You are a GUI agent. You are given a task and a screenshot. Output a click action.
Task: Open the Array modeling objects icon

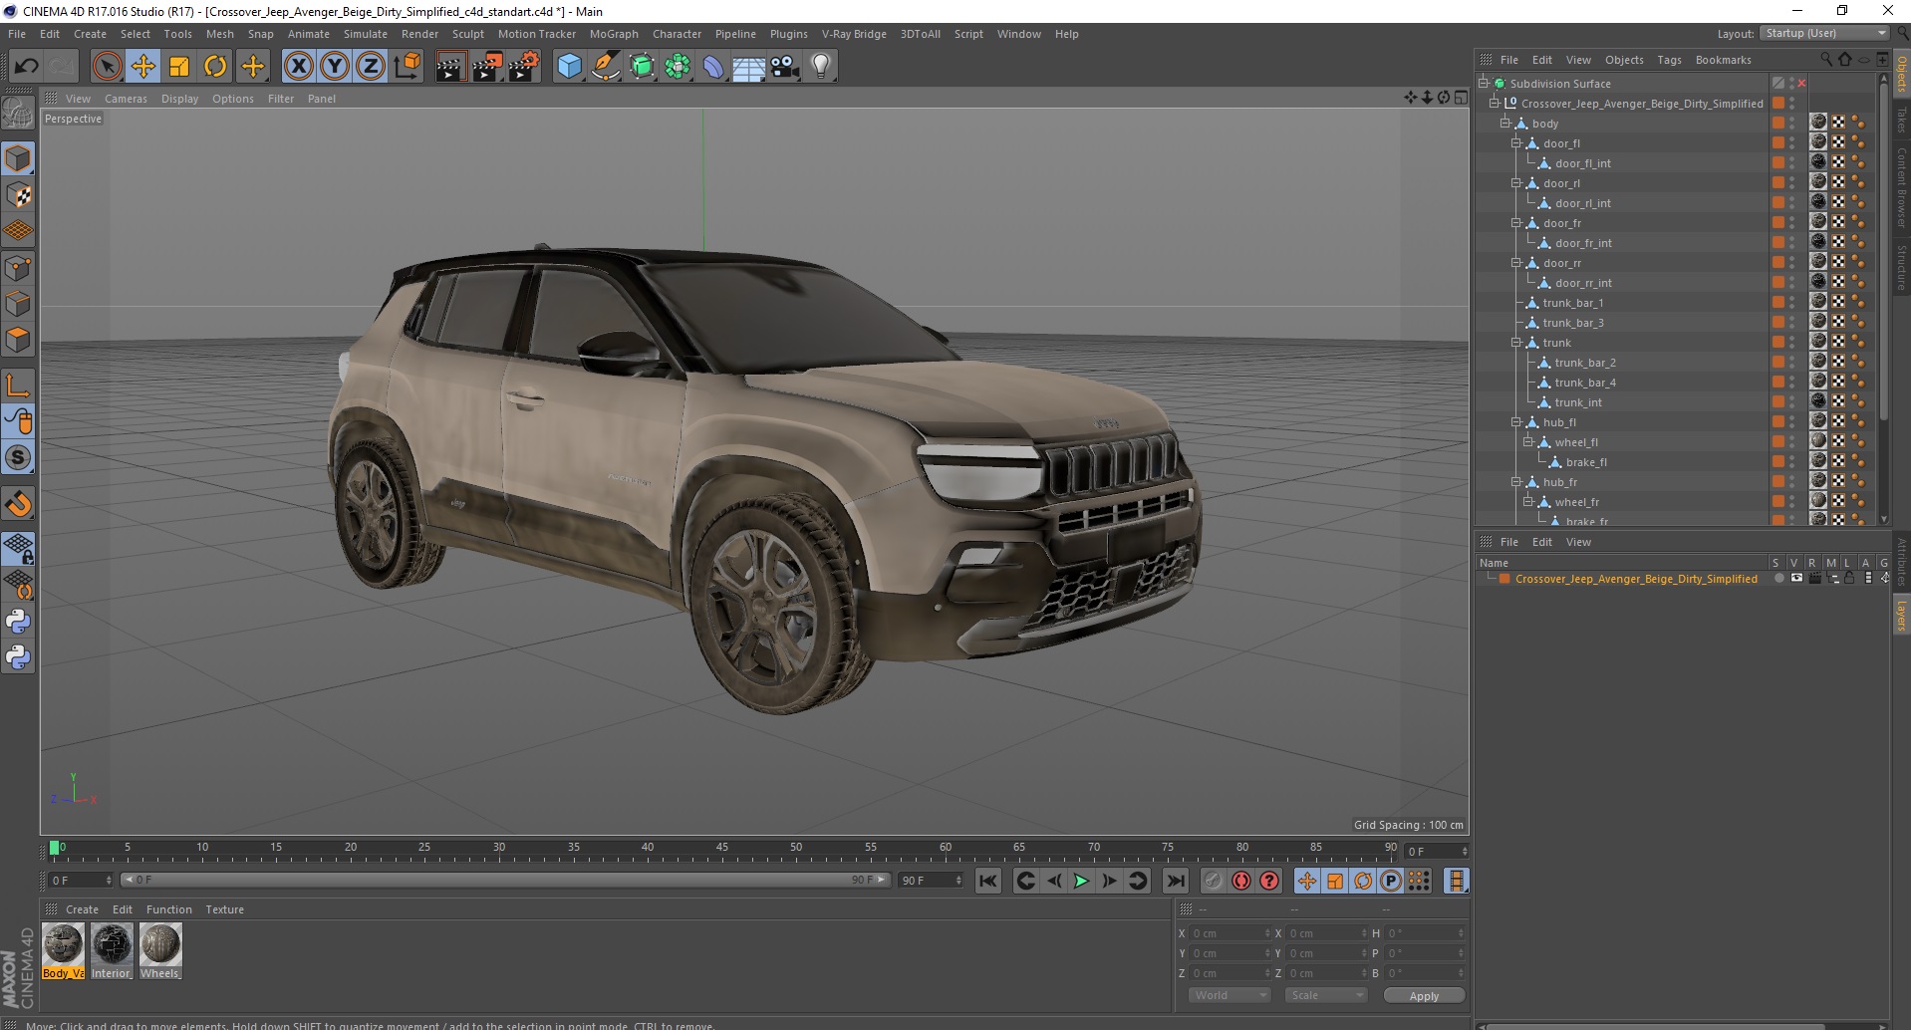click(x=678, y=67)
